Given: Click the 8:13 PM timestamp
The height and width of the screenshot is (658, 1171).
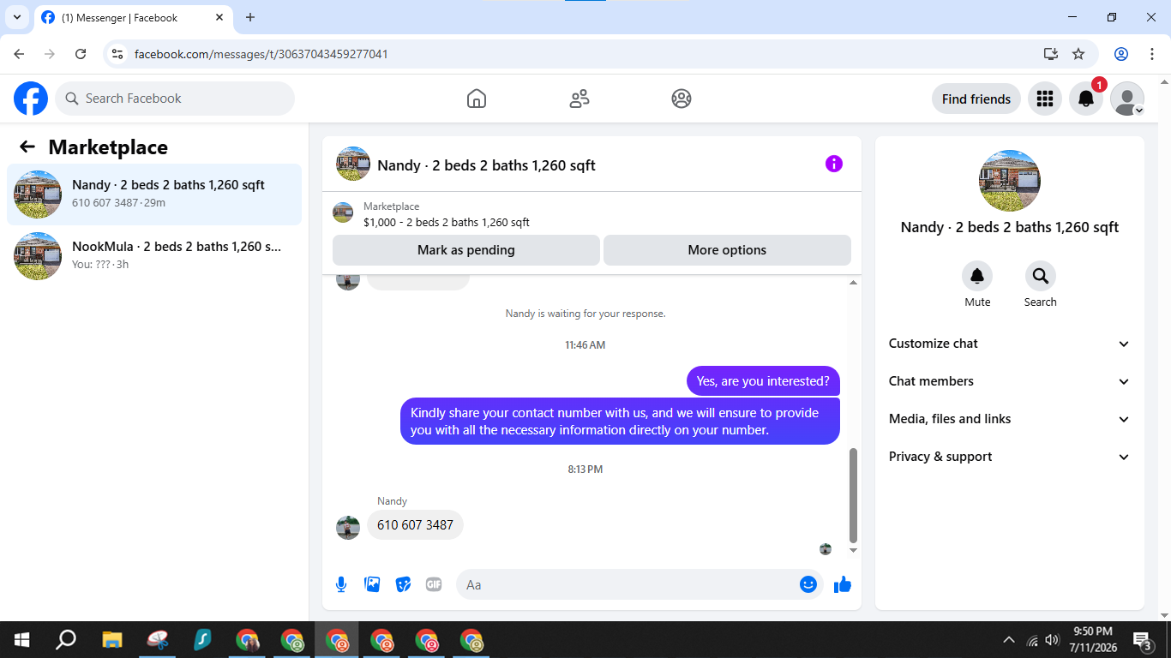Looking at the screenshot, I should (x=585, y=470).
